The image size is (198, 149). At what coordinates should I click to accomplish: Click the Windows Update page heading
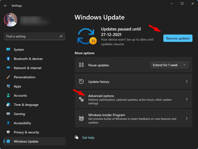coord(100,17)
